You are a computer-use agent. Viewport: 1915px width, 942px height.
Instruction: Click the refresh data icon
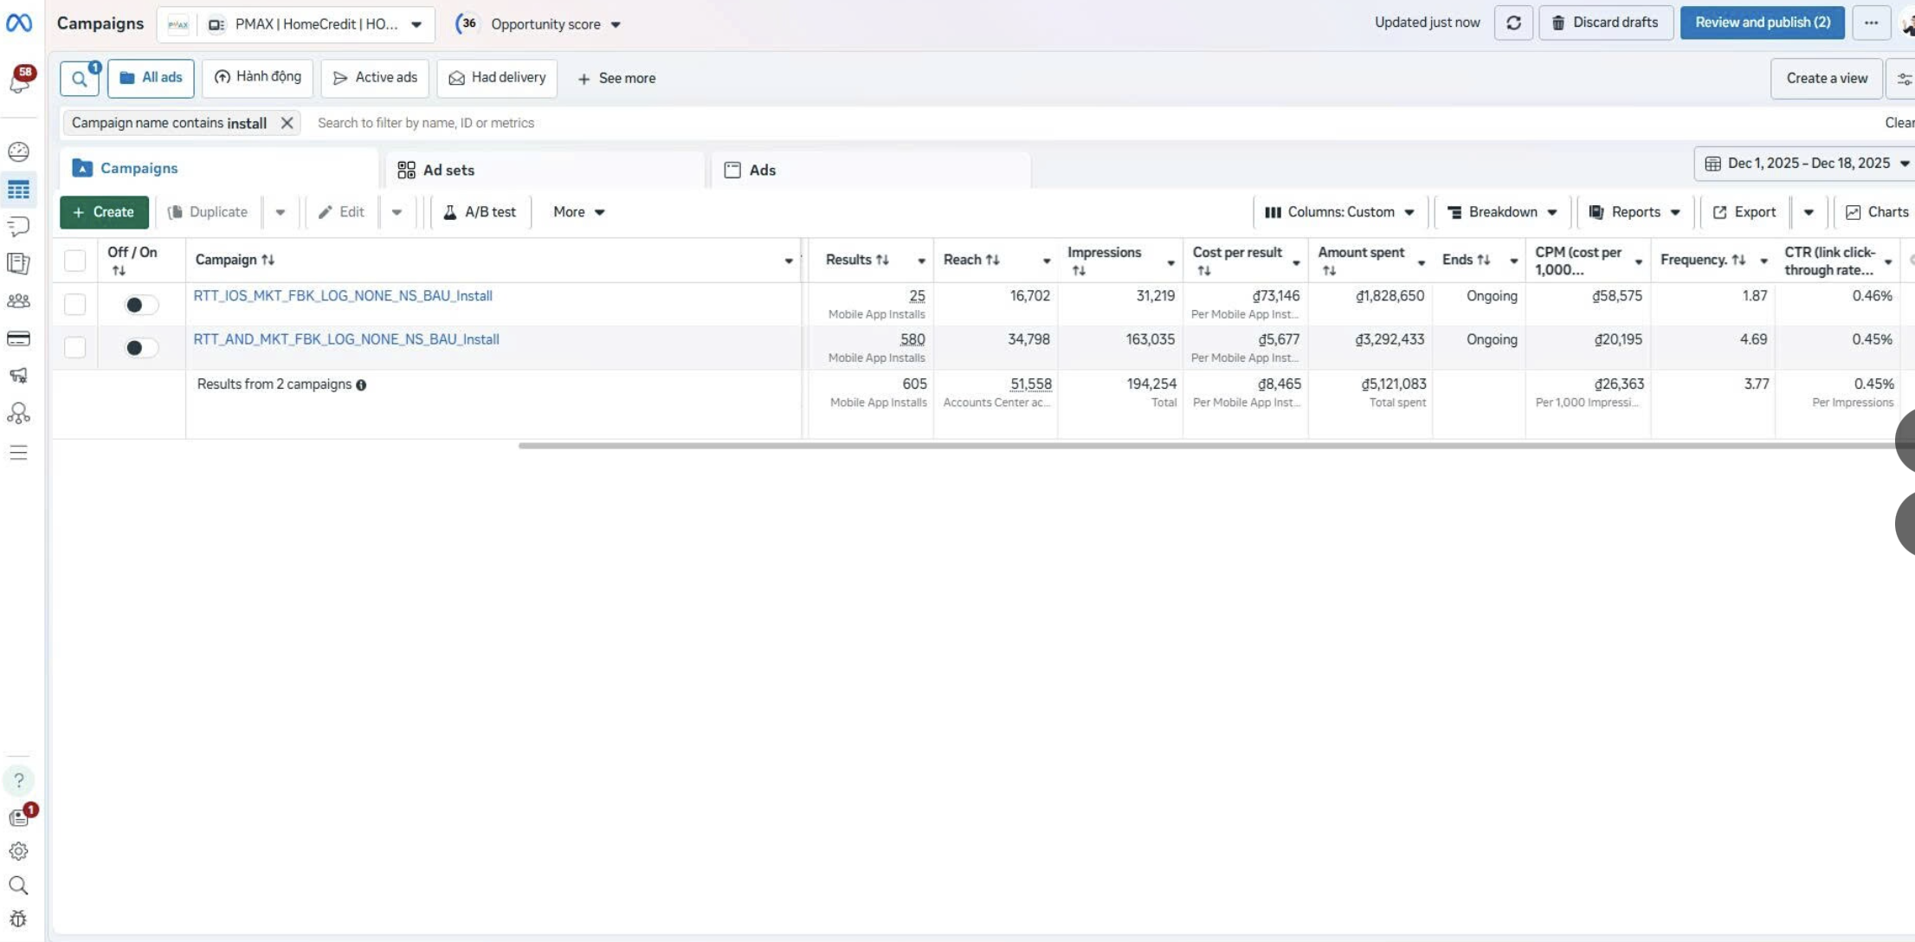click(x=1513, y=23)
